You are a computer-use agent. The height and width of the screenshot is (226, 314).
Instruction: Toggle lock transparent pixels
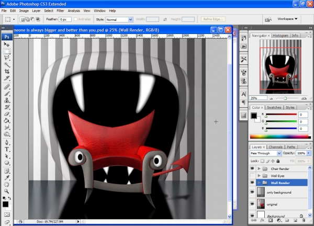[262, 161]
